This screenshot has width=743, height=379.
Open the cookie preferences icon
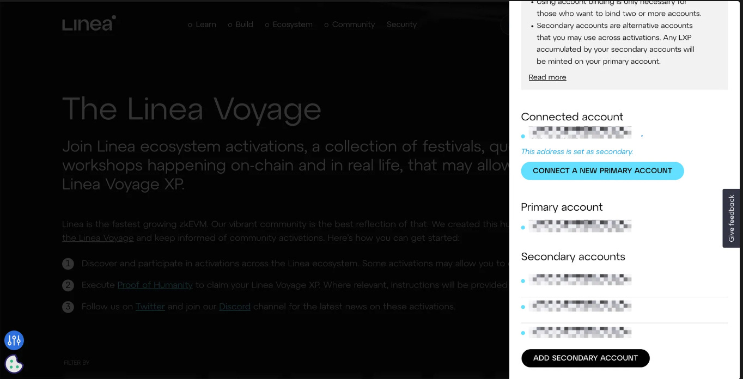14,364
